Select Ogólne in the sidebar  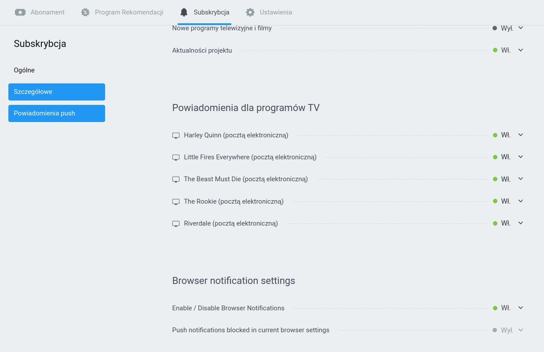point(24,70)
